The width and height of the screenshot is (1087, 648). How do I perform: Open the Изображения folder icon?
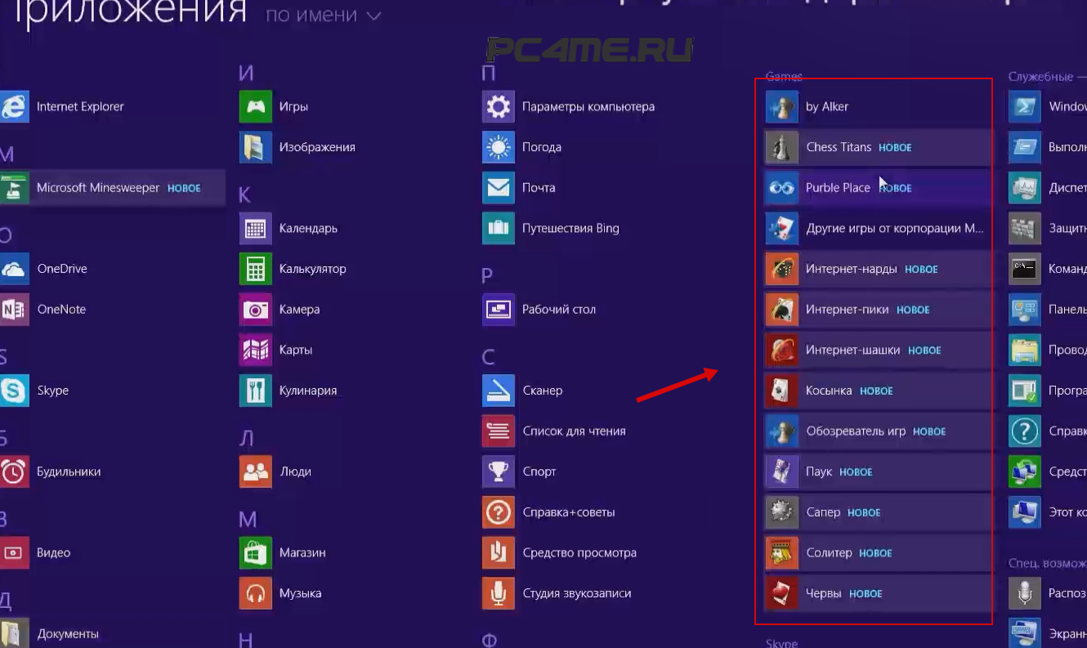[x=256, y=147]
